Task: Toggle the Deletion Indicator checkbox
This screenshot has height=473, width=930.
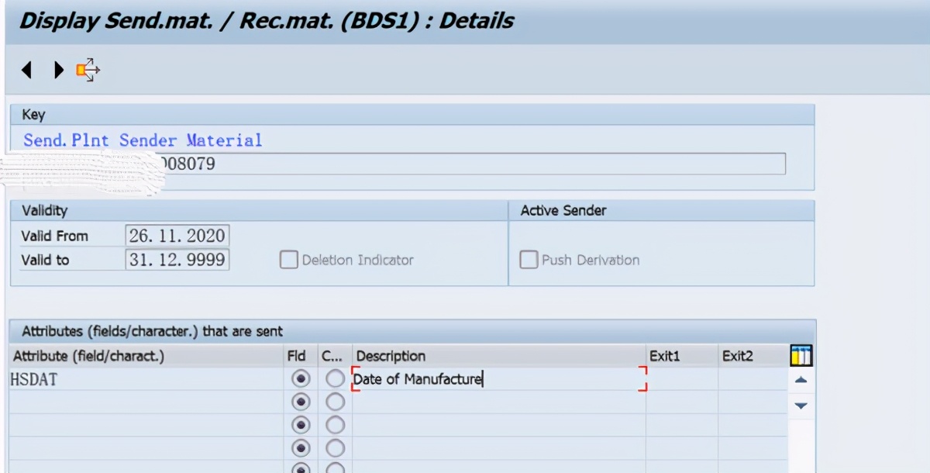Action: [x=288, y=261]
